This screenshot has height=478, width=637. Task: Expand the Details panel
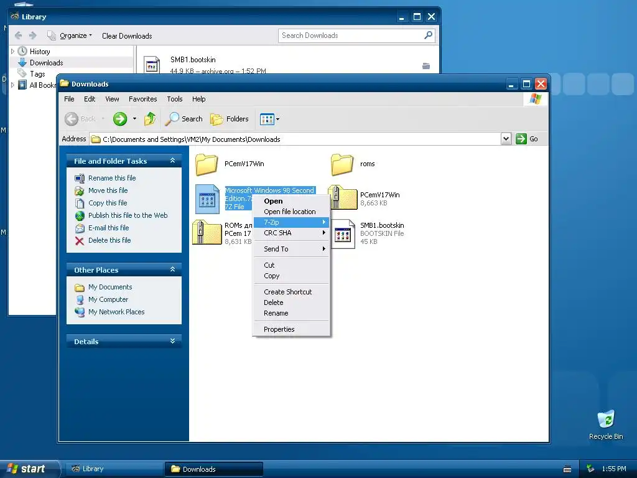[173, 341]
